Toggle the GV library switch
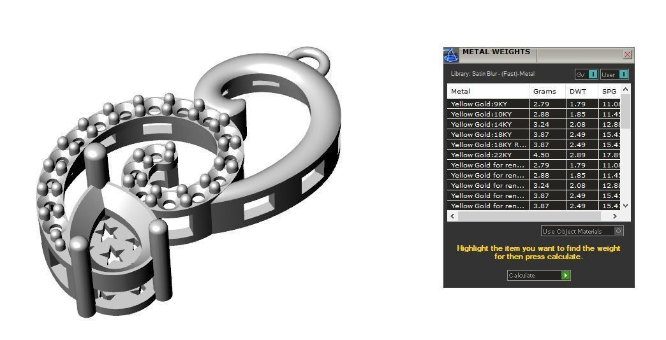The height and width of the screenshot is (340, 666). pos(586,74)
